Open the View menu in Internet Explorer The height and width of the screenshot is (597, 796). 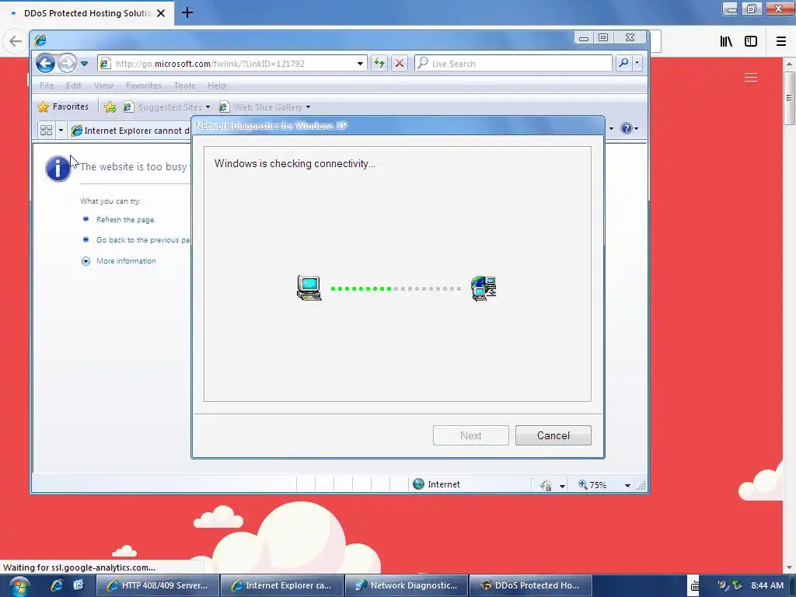pos(103,86)
